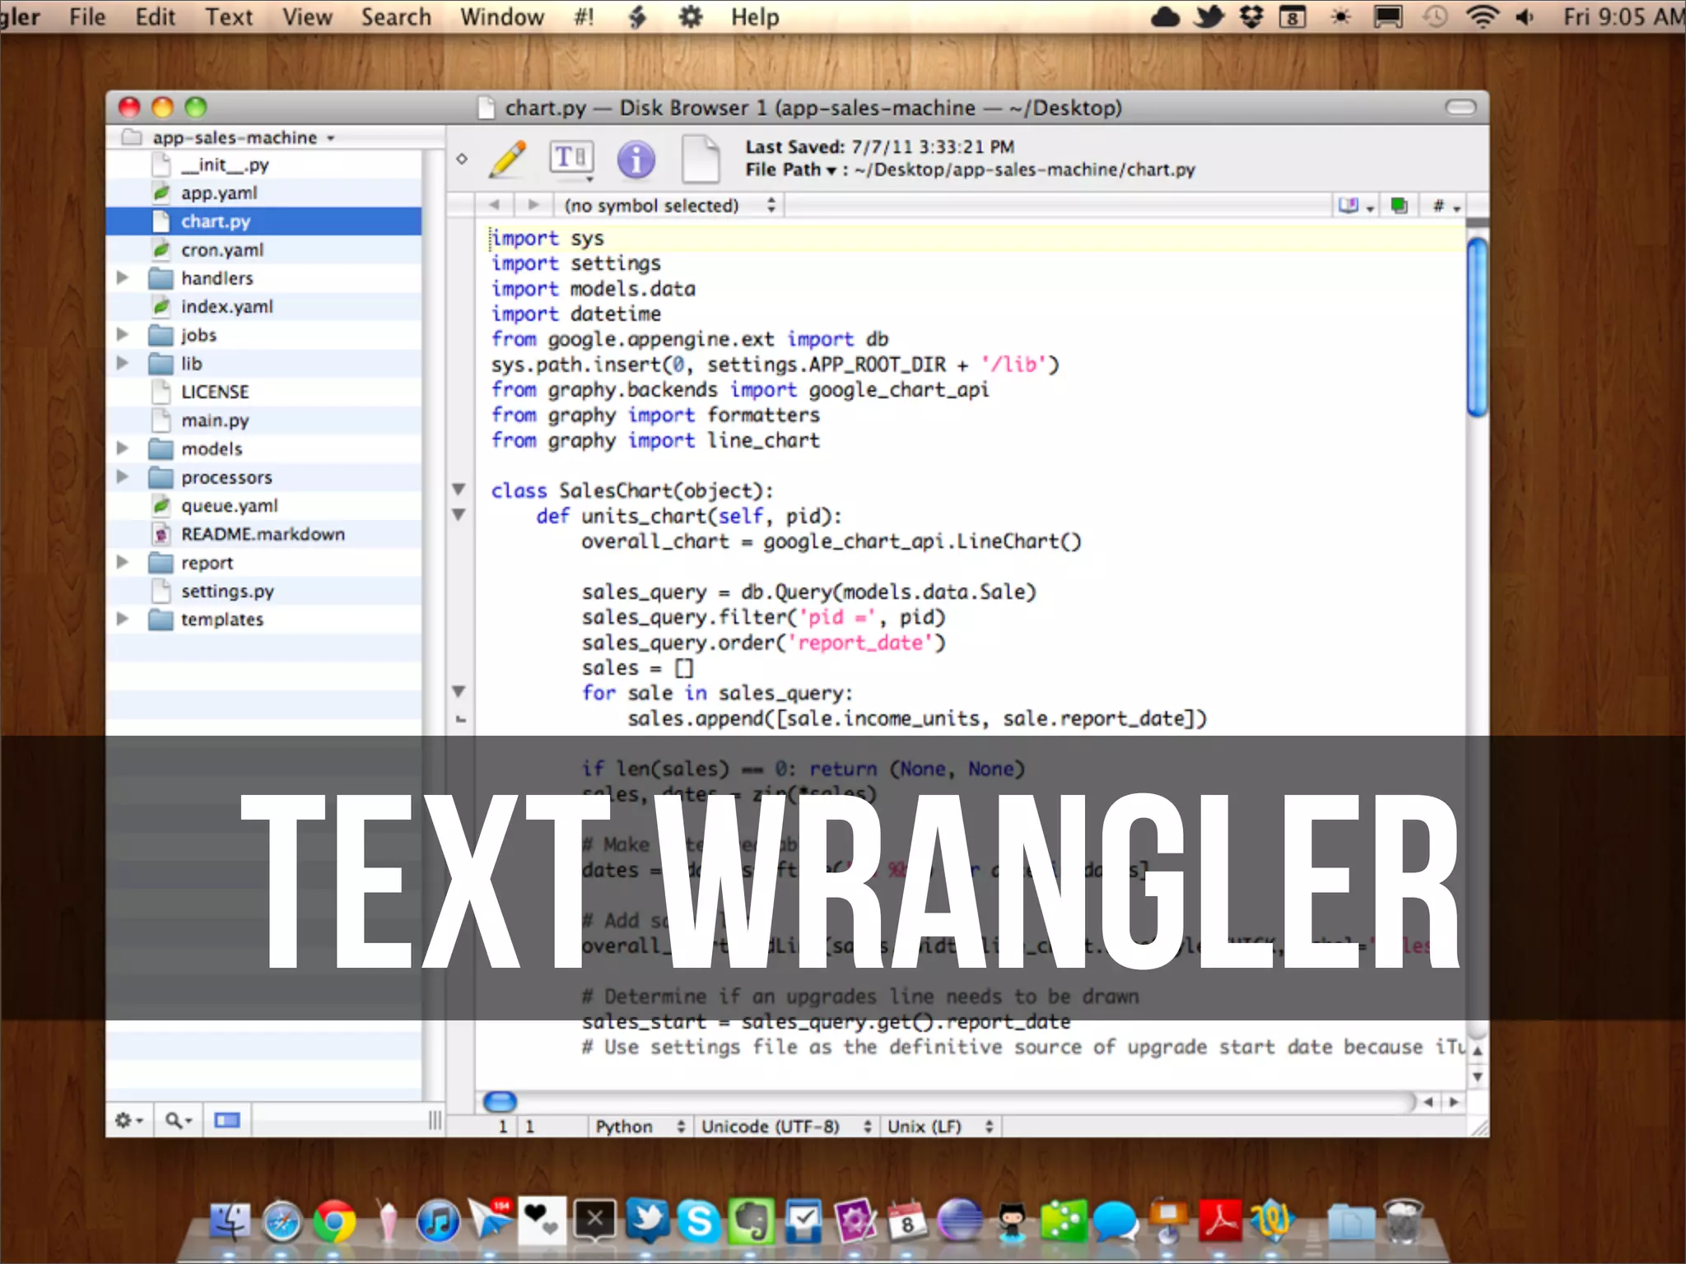Click the scroll right arrow on horizontal scrollbar
Screen dimensions: 1686x1264
tap(1454, 1101)
